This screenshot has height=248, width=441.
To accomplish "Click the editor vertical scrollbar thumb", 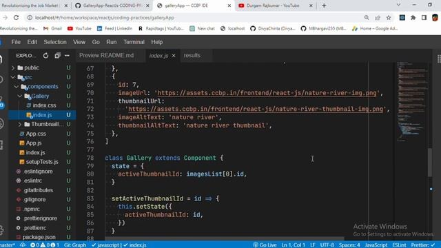I will point(429,163).
